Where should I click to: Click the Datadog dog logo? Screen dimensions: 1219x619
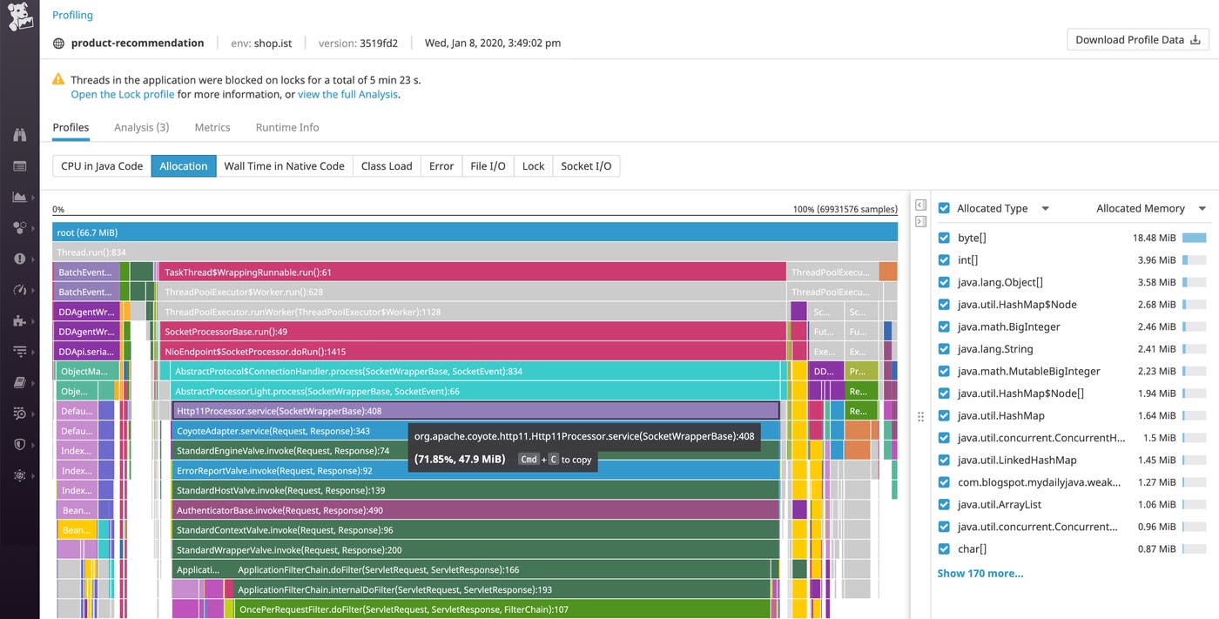coord(19,17)
